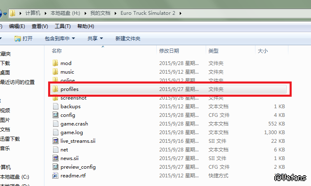Select the preview_config file icon
311x186 pixels.
point(56,167)
